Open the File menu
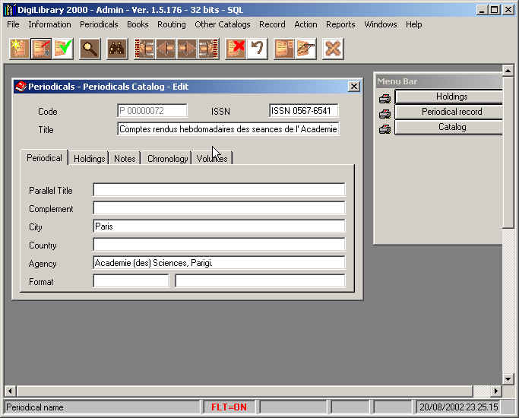This screenshot has height=418, width=519. click(13, 24)
